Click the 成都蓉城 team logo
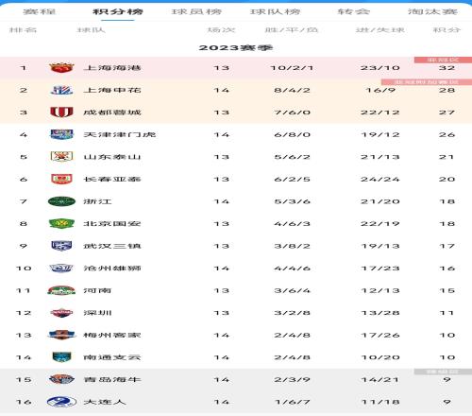This screenshot has height=416, width=472. tap(61, 113)
